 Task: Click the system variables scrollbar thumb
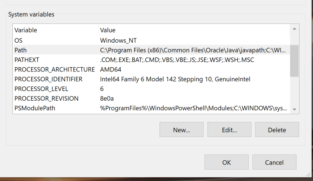[x=294, y=61]
